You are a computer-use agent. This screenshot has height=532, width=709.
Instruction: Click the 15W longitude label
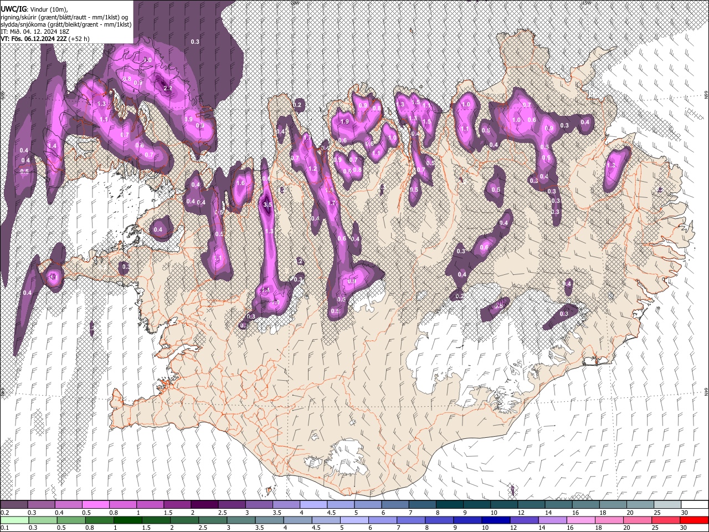[x=587, y=3]
